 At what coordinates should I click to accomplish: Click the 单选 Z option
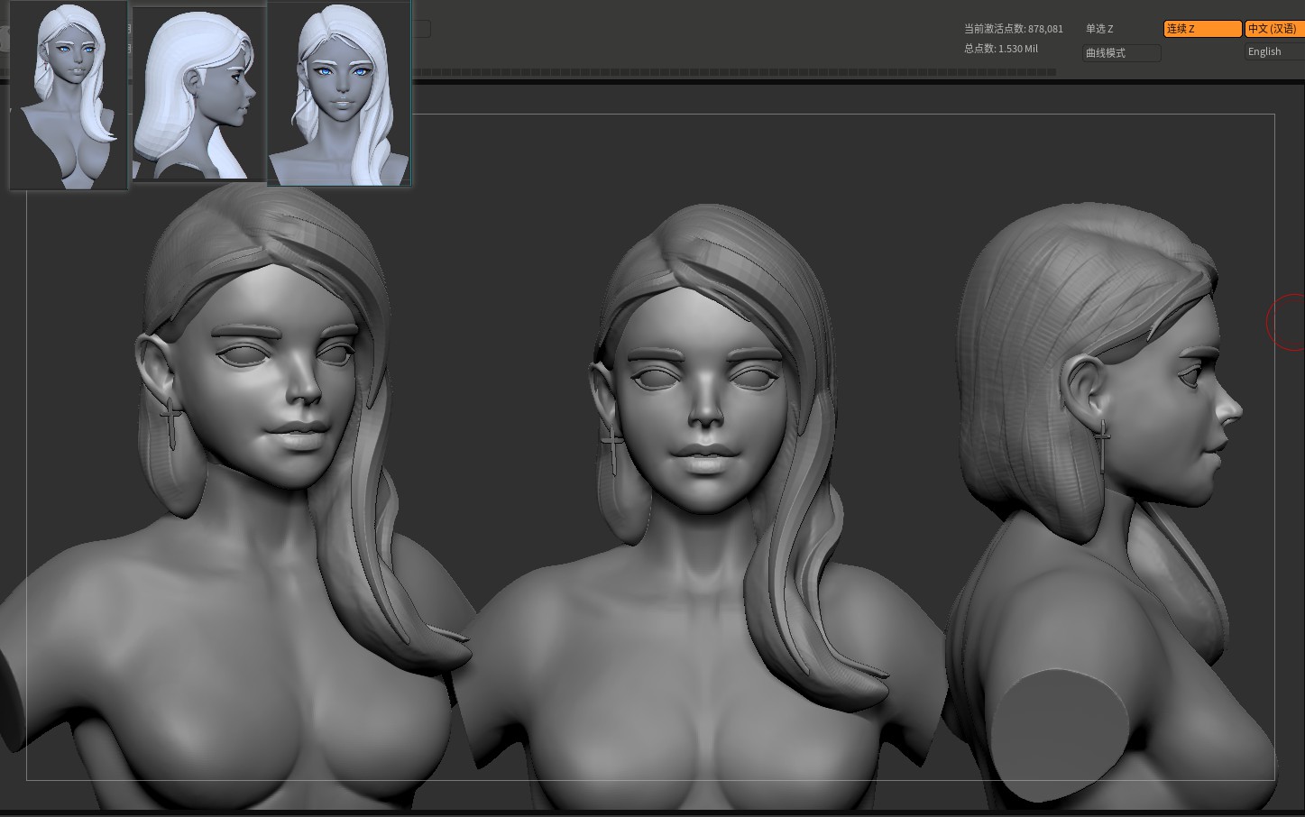click(x=1099, y=29)
